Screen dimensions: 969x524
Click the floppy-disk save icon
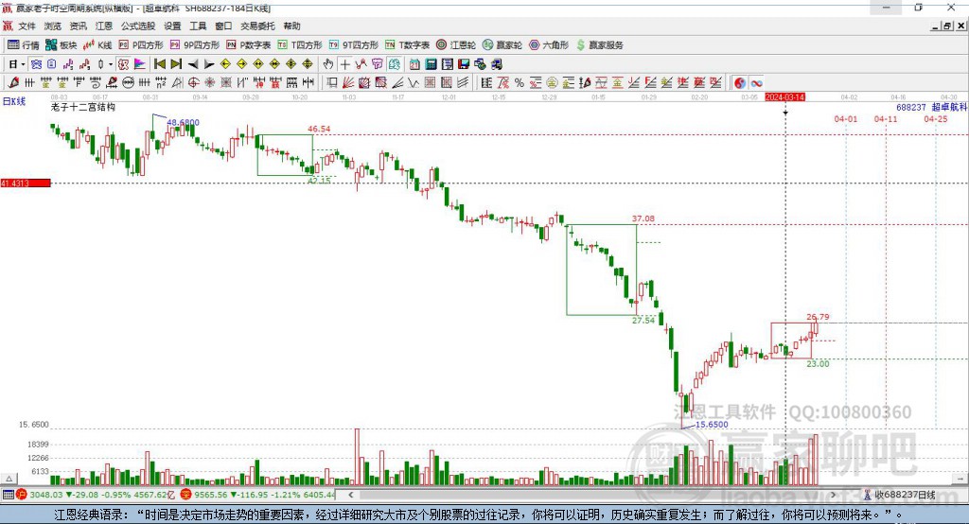coord(464,64)
